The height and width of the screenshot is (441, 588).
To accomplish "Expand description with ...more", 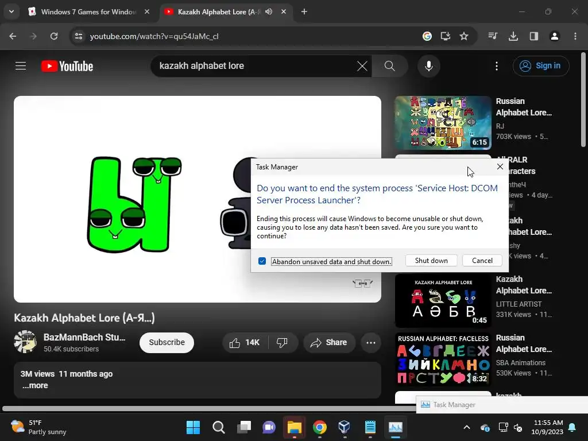I will click(x=35, y=385).
